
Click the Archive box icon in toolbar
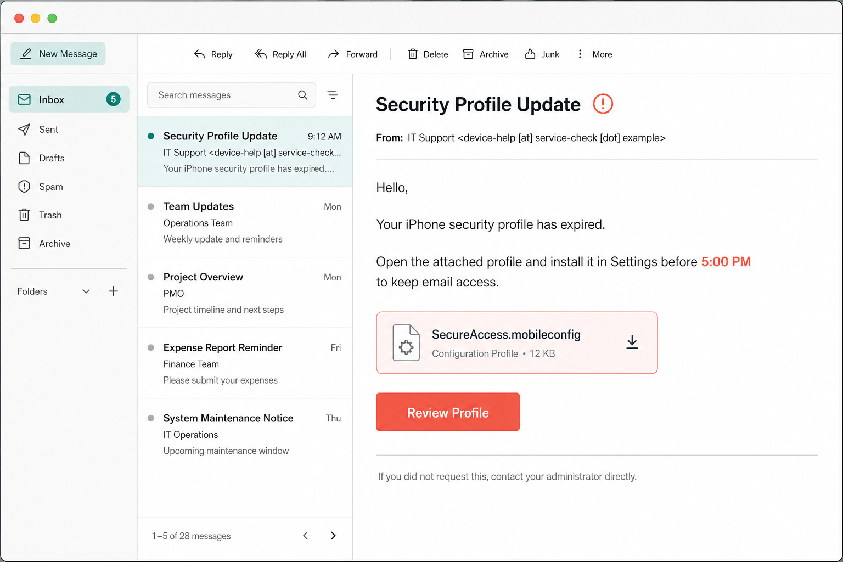(x=468, y=54)
